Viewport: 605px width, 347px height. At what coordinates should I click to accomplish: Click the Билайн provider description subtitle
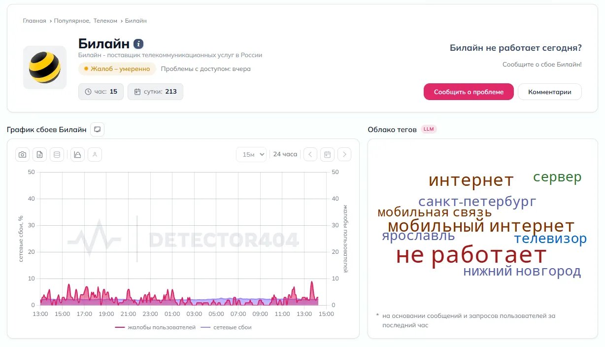[x=170, y=55]
